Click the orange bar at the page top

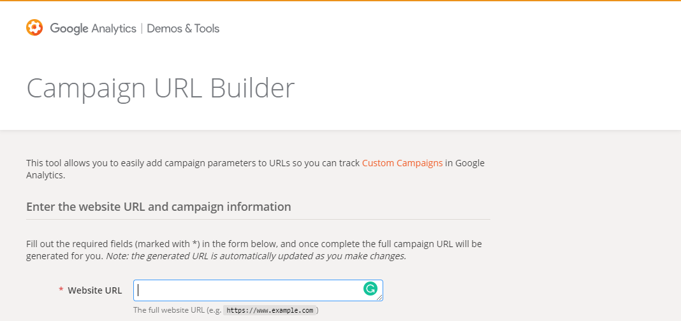[x=340, y=1]
